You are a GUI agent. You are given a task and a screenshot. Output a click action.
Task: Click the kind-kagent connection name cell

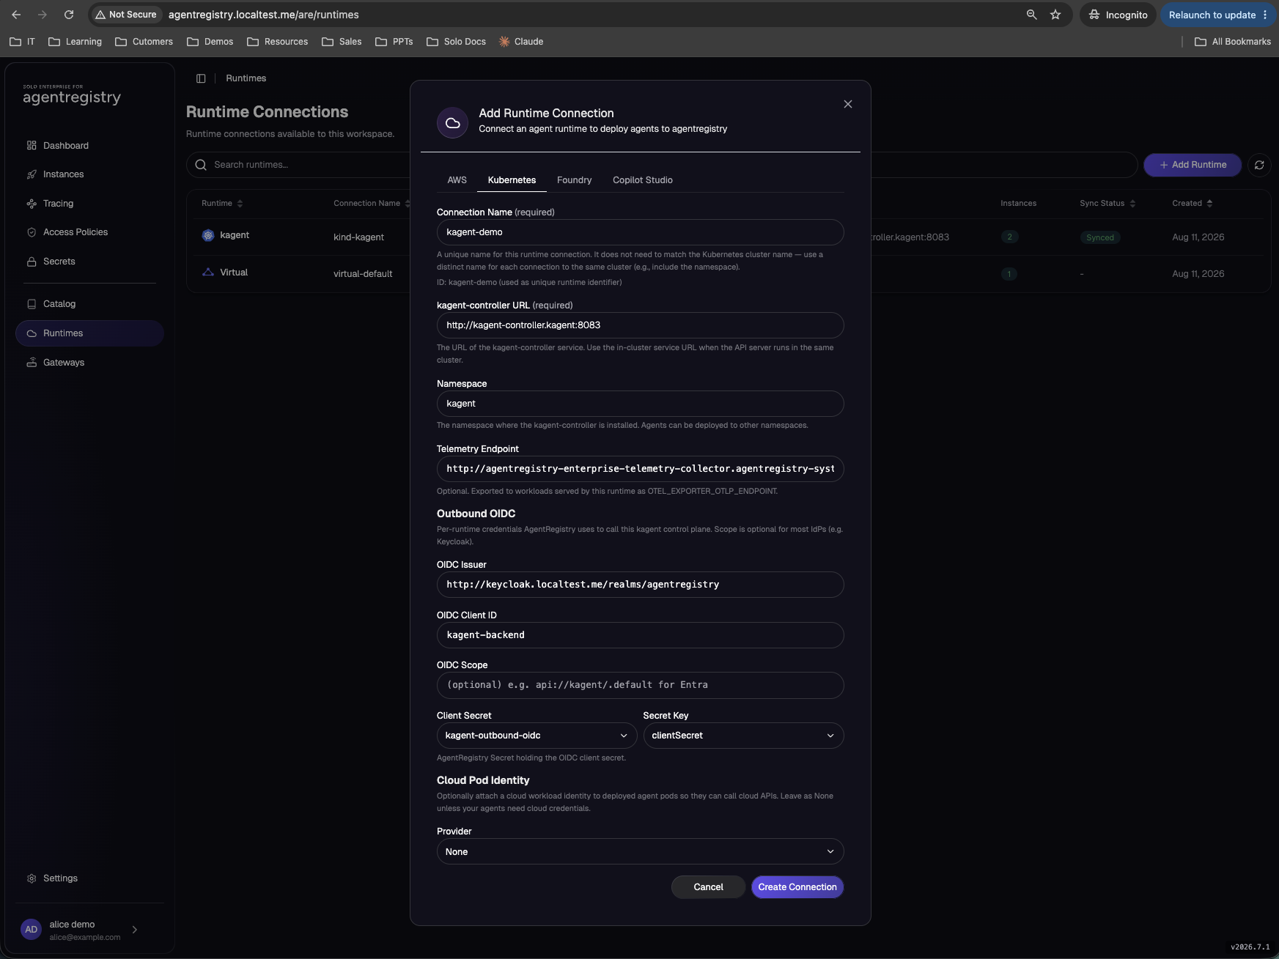pos(358,237)
